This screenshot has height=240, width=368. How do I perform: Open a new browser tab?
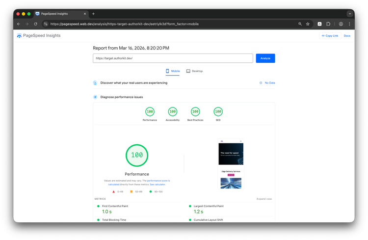tap(93, 14)
